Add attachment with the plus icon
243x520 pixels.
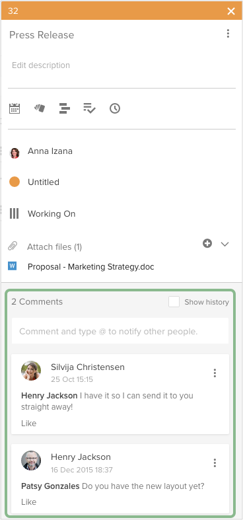pos(207,244)
